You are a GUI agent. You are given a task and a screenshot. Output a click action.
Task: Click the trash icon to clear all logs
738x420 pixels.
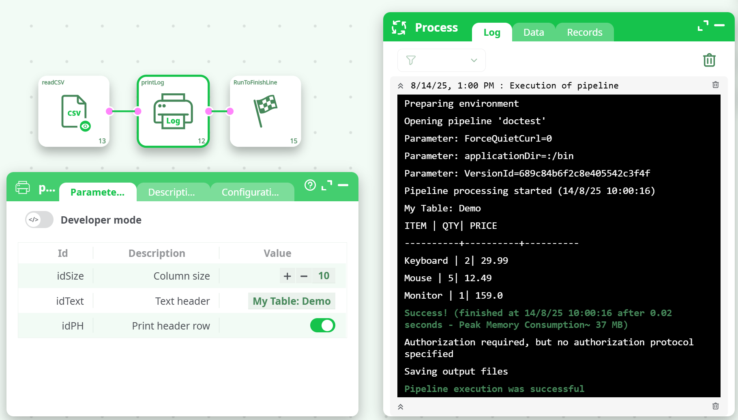click(x=709, y=60)
